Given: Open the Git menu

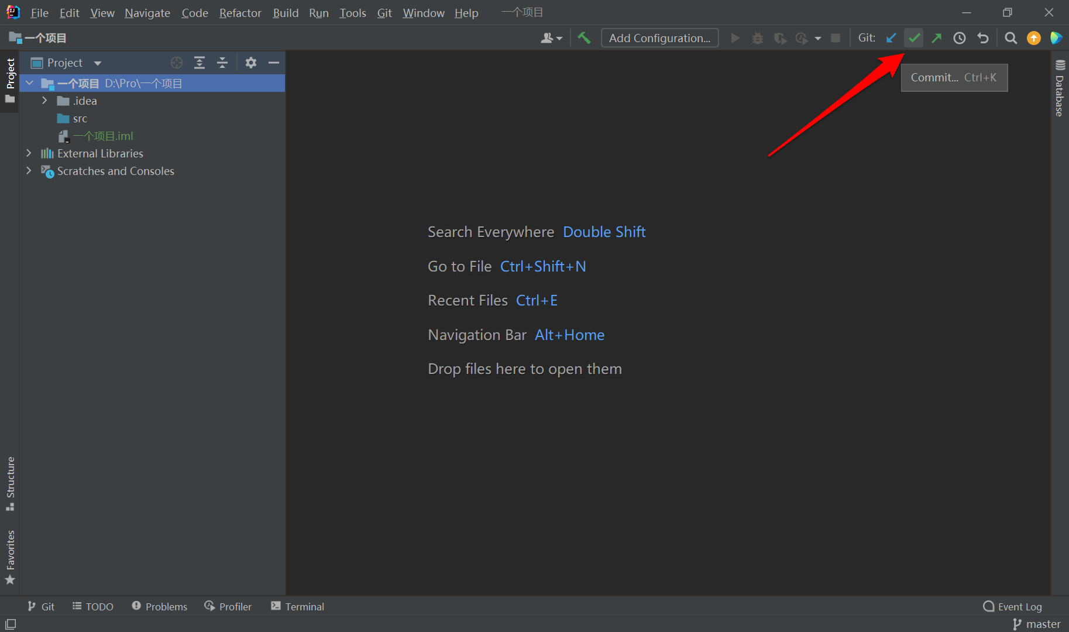Looking at the screenshot, I should tap(384, 13).
